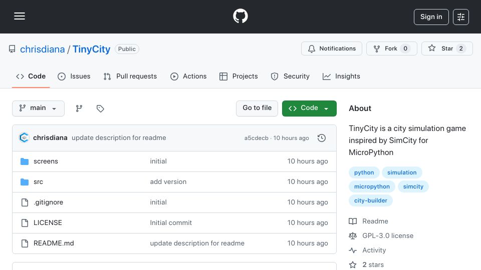The image size is (481, 270).
Task: Open commit history clock icon
Action: pyautogui.click(x=322, y=138)
